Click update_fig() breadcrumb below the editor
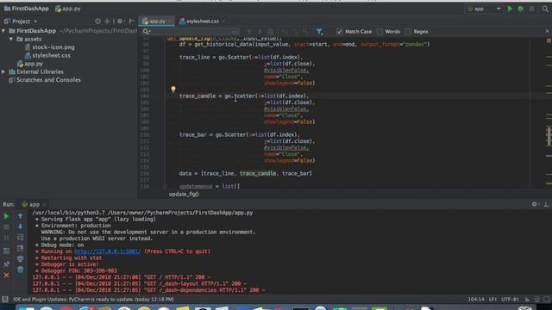 coord(184,195)
